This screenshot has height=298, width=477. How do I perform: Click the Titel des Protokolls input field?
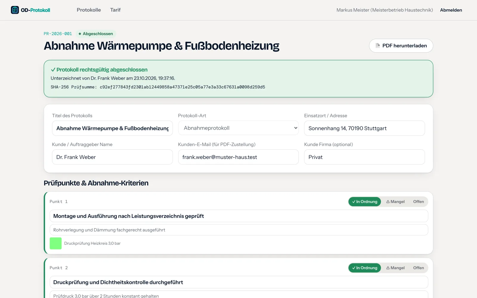[x=112, y=128]
